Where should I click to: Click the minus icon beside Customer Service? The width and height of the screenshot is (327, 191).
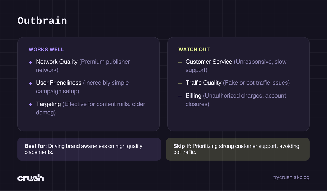[180, 62]
